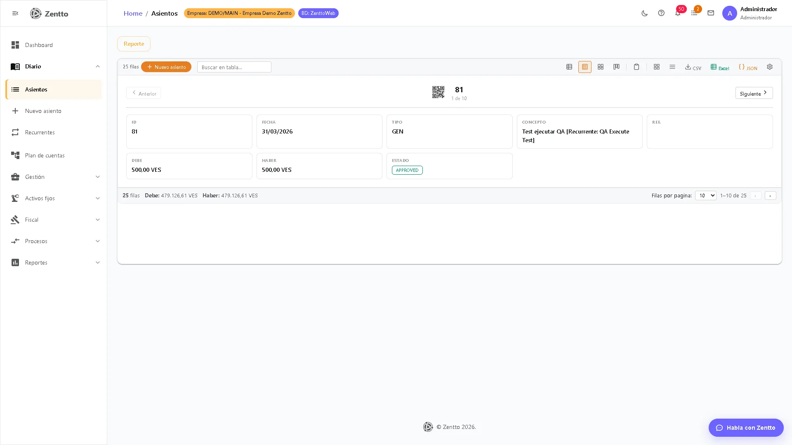Screen dimensions: 792x445
Task: Click the Dashboard sidebar icon
Action: coord(15,45)
